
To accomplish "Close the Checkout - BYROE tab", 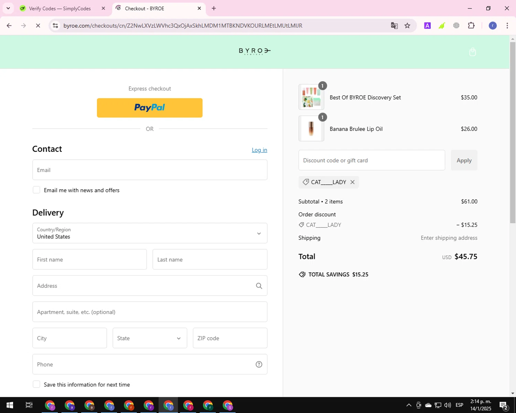I will pyautogui.click(x=199, y=8).
